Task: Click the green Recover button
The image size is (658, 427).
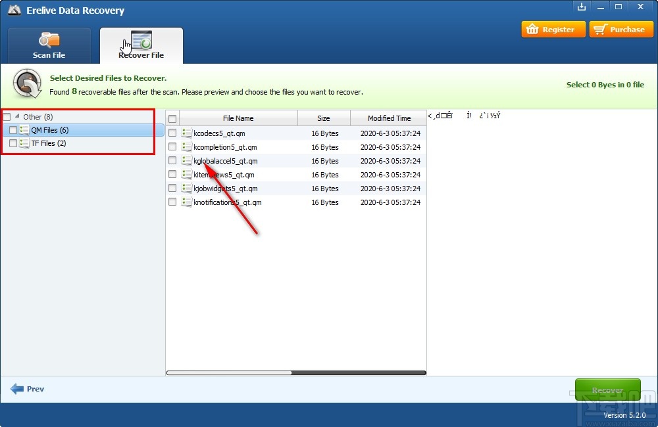Action: (607, 390)
